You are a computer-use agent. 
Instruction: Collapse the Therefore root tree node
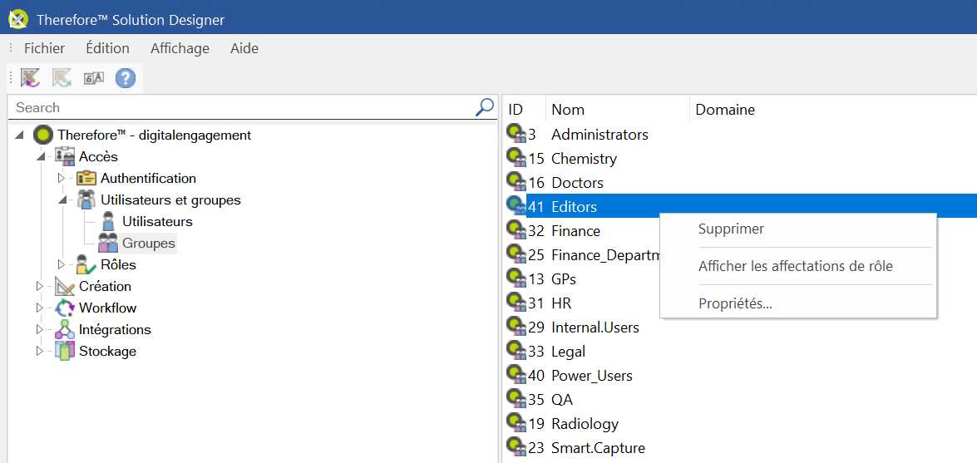[x=19, y=135]
